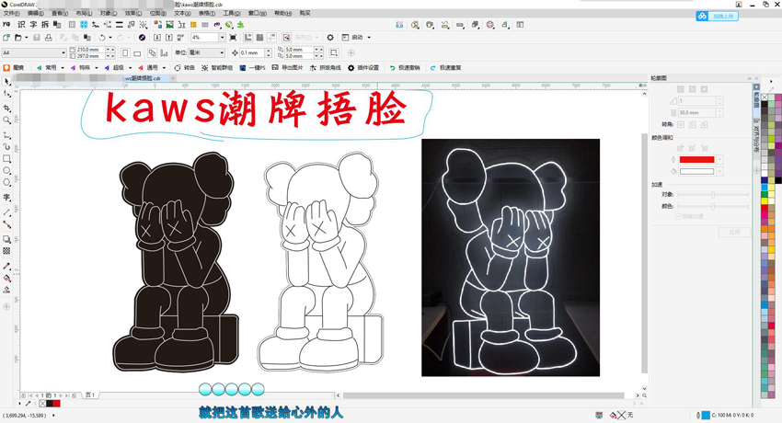
Task: Click the blue cloud upload button
Action: pos(718,16)
